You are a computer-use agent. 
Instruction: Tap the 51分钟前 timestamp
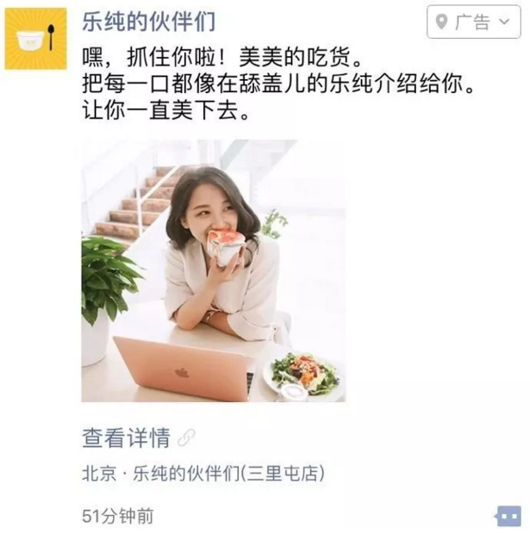click(x=118, y=516)
